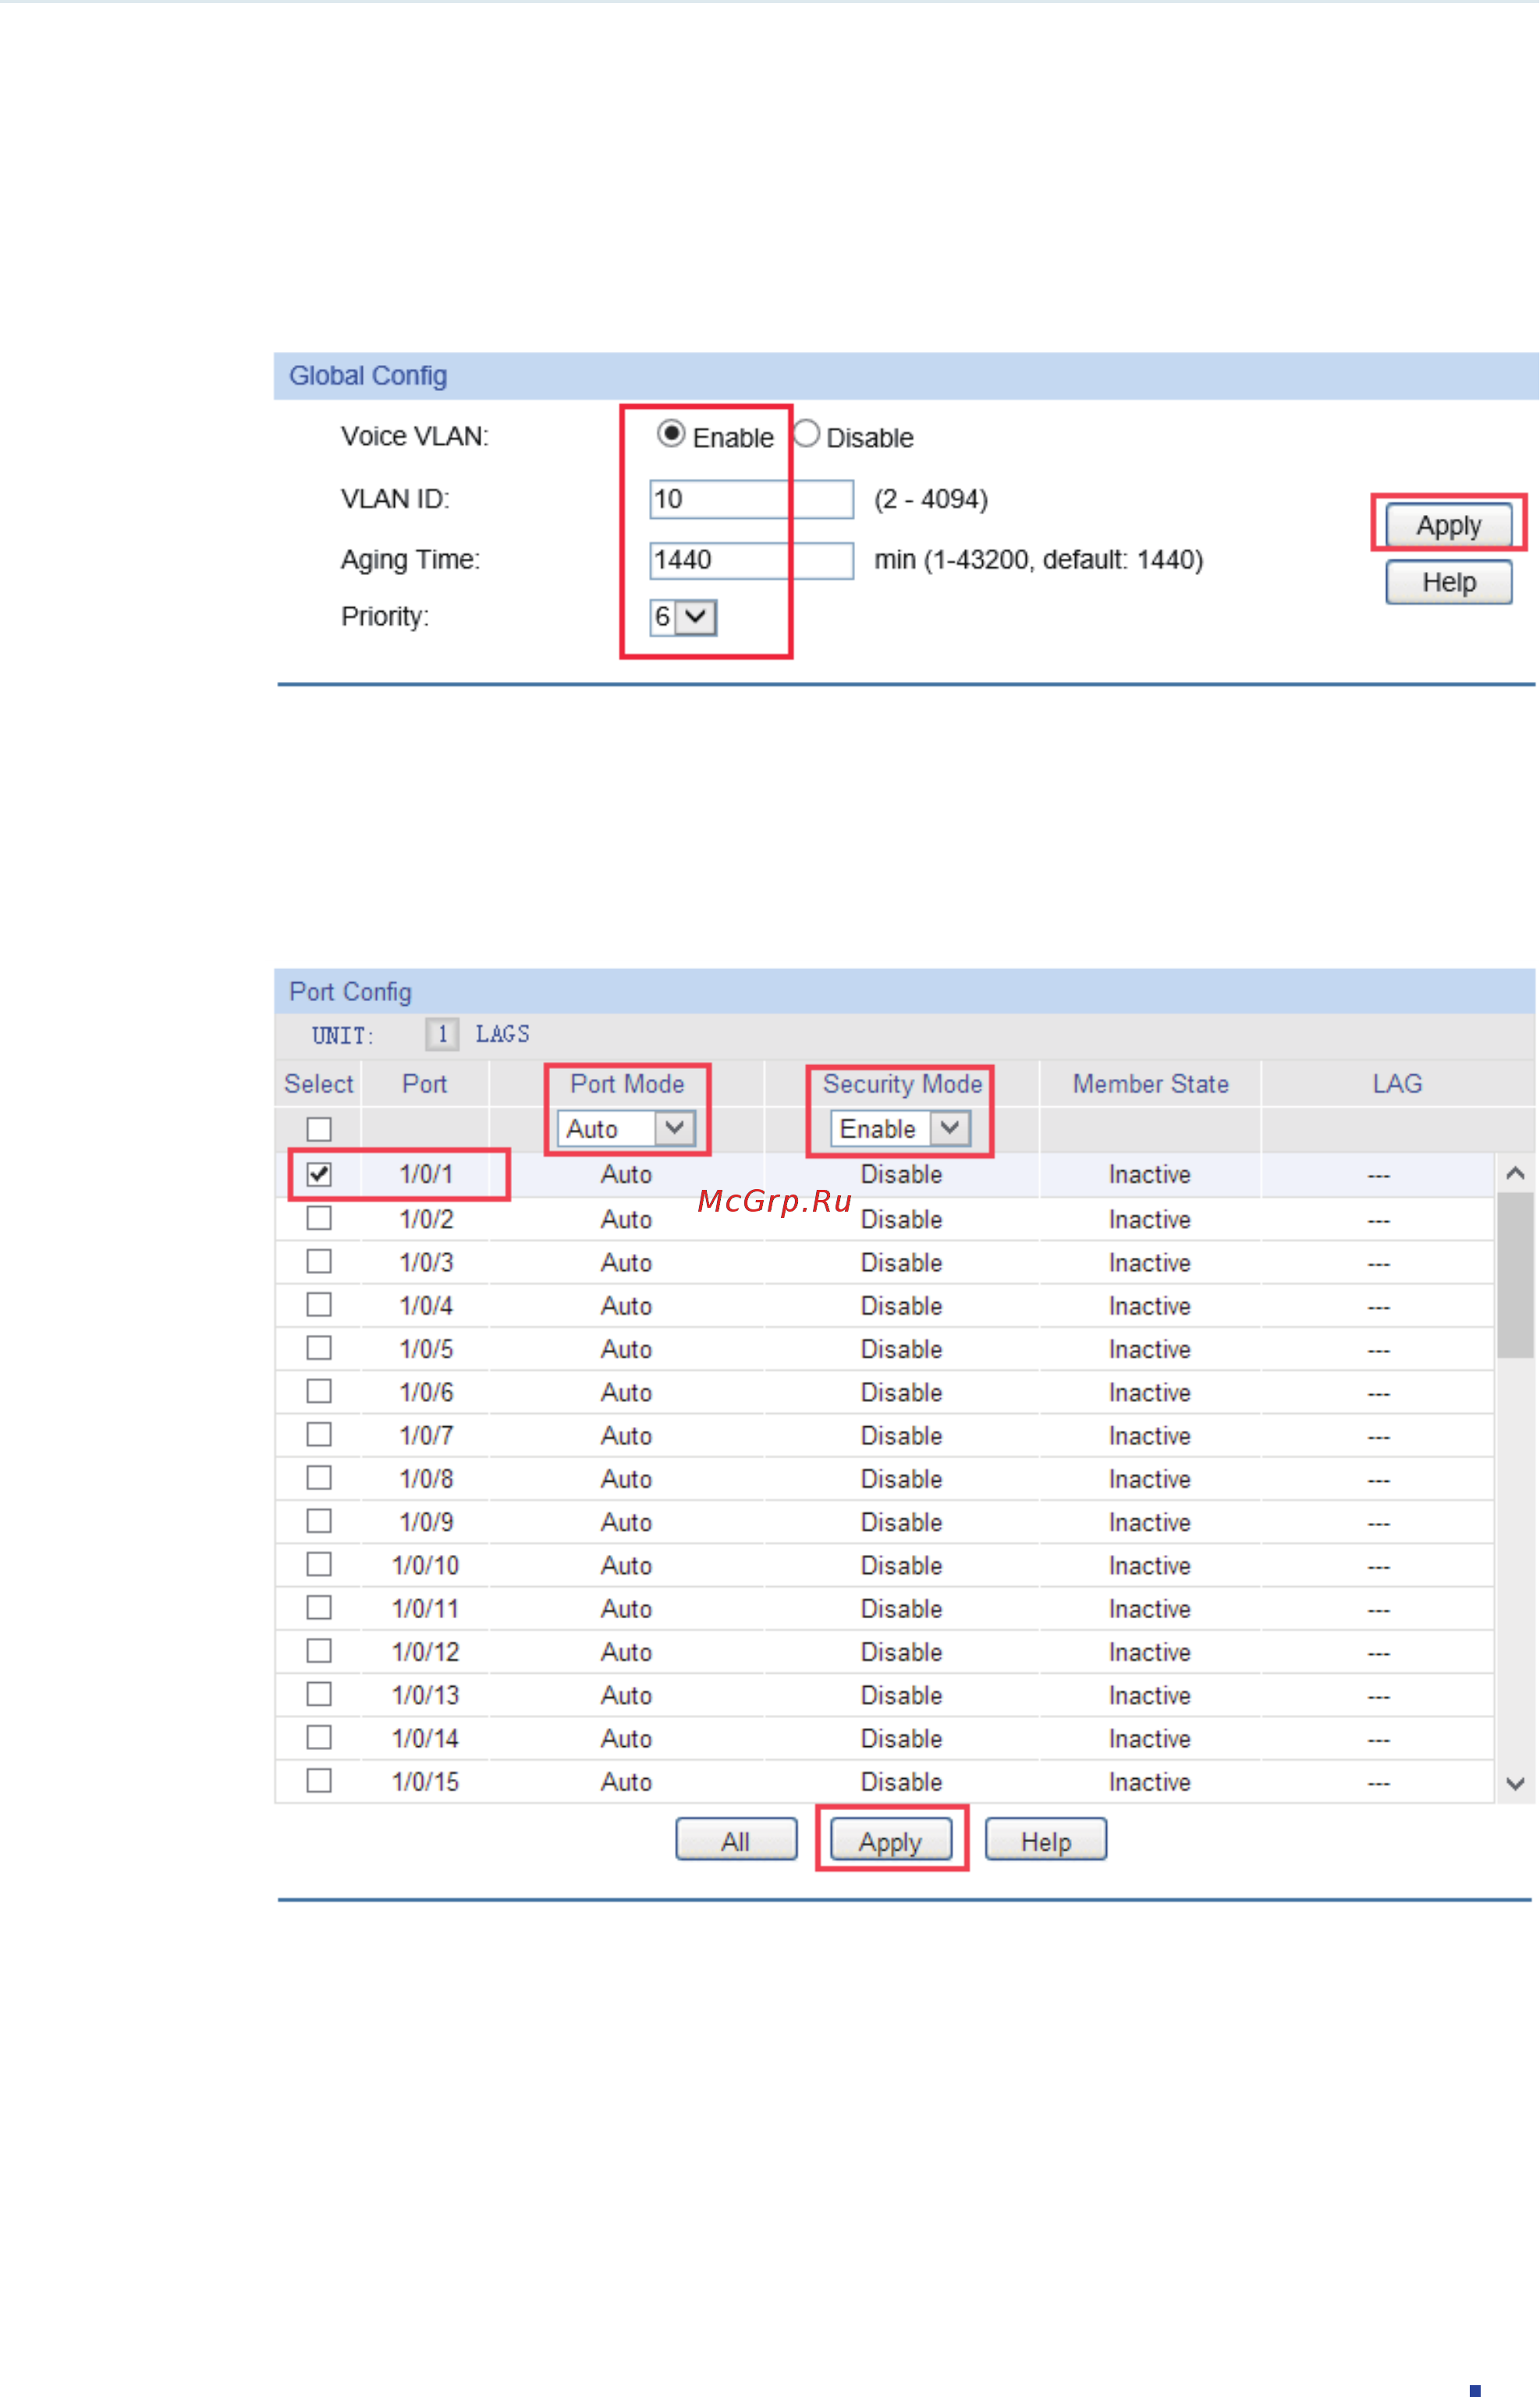This screenshot has width=1540, height=2400.
Task: Select the Voice VLAN Disable radio button
Action: (806, 434)
